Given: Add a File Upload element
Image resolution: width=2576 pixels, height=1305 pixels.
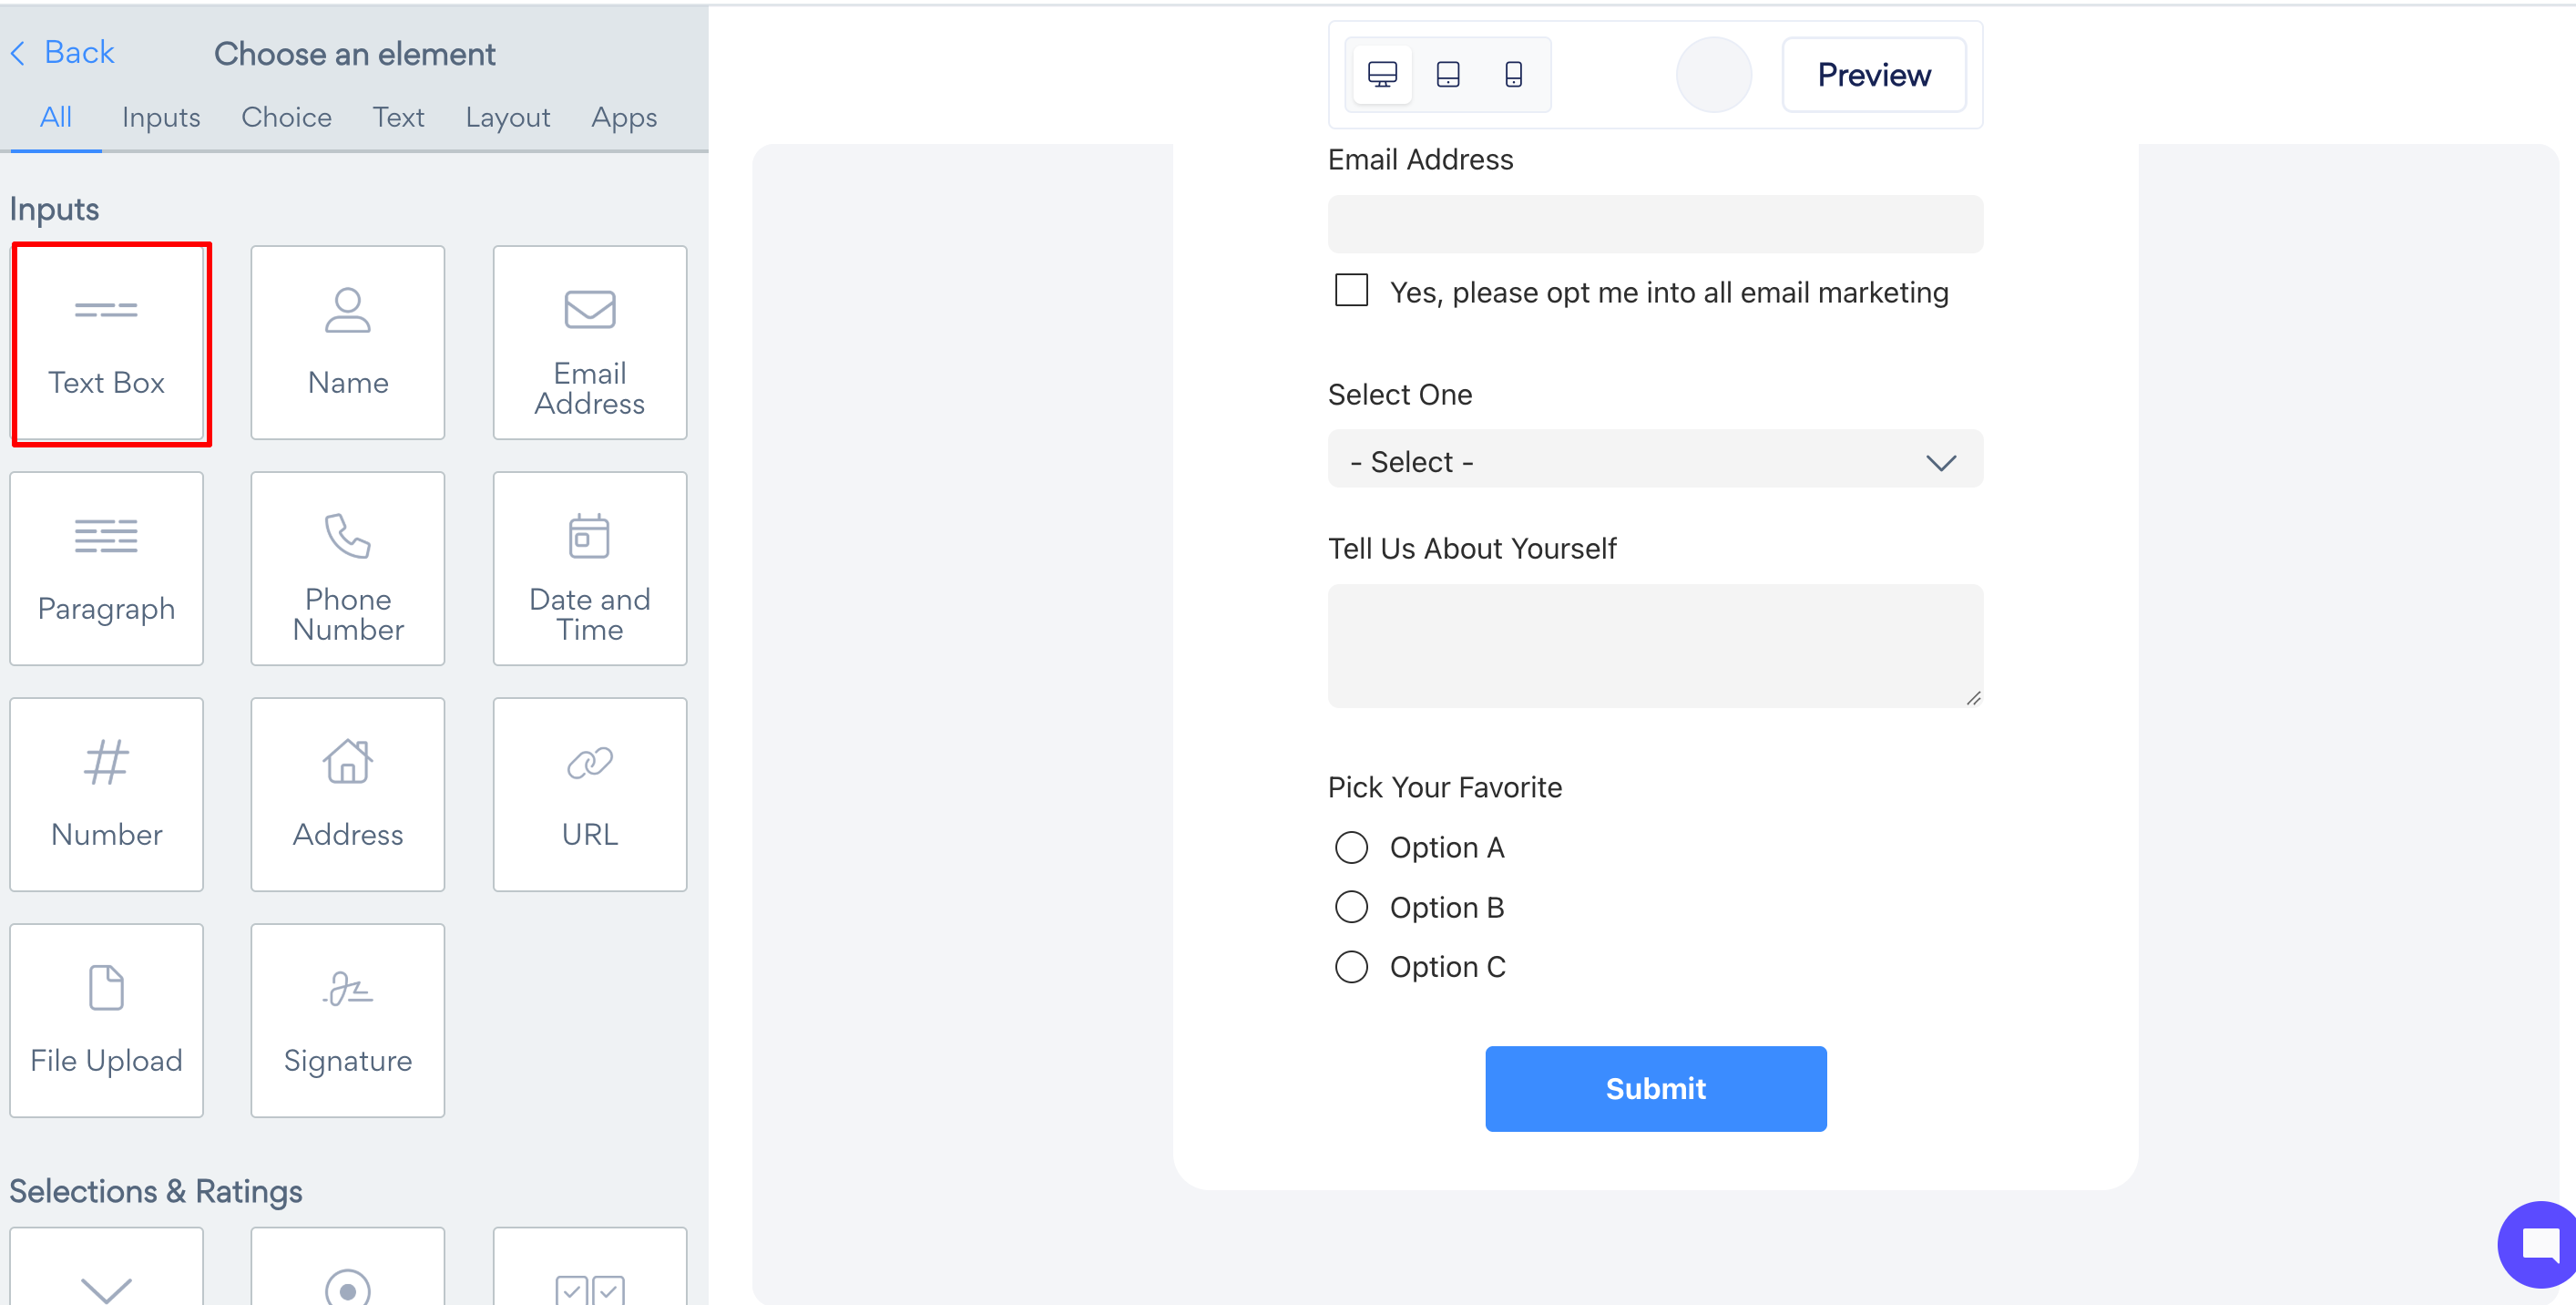Looking at the screenshot, I should pos(107,1021).
